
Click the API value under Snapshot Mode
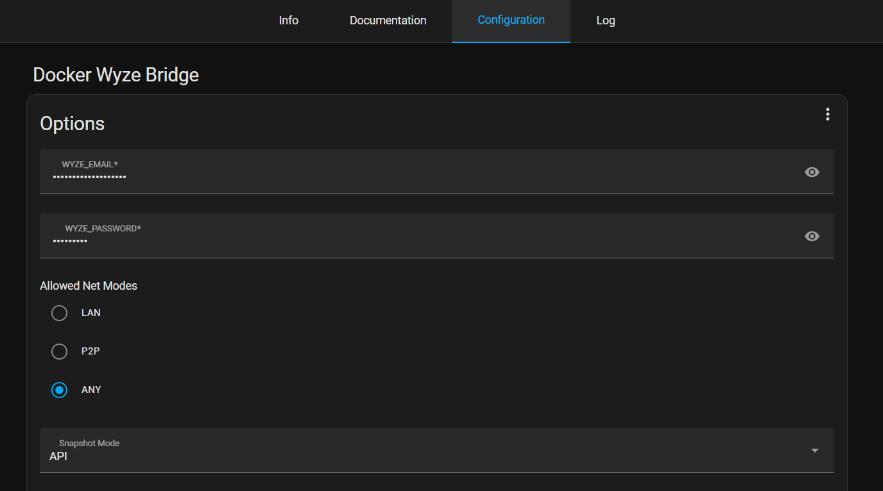58,456
